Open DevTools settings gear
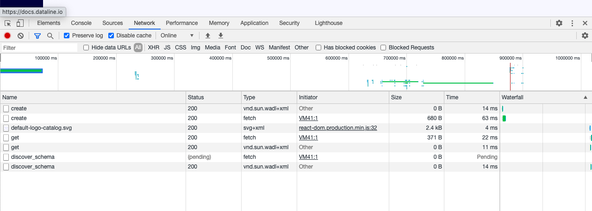The width and height of the screenshot is (592, 211). tap(559, 23)
